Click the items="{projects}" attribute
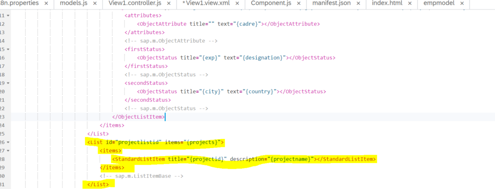This screenshot has width=495, height=189. [x=192, y=142]
